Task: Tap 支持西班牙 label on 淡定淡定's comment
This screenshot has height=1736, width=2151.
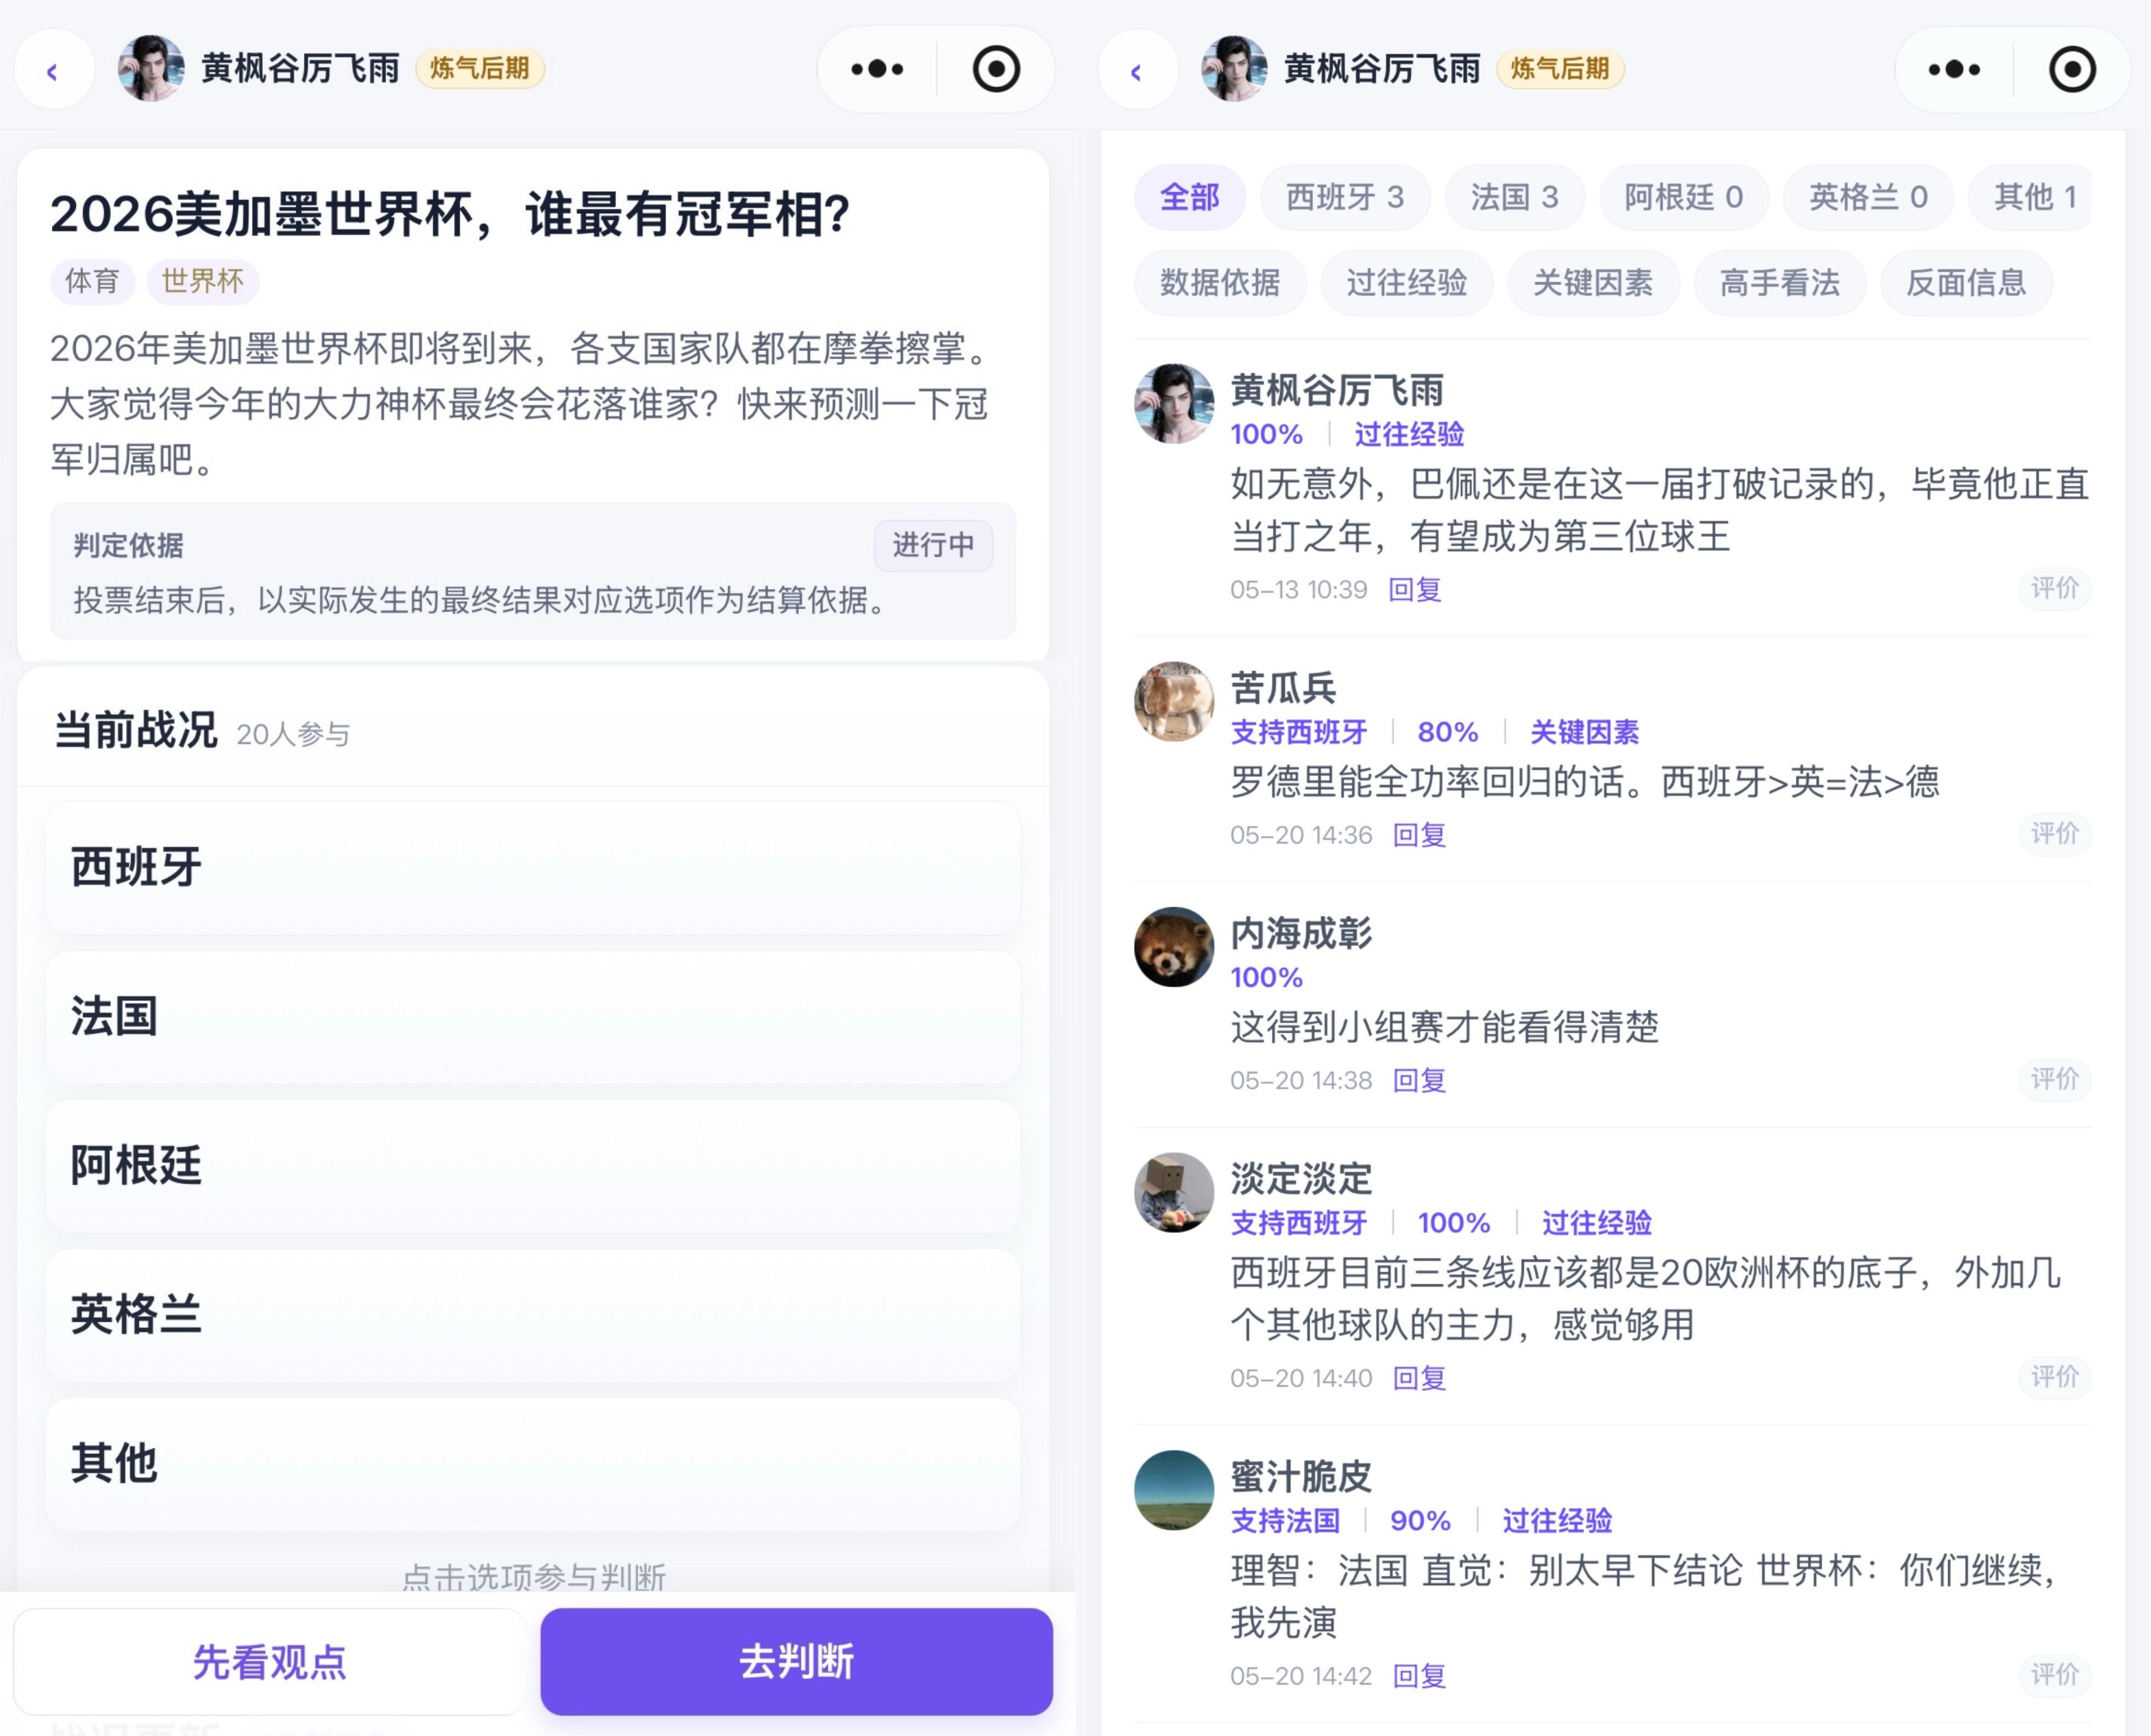Action: pyautogui.click(x=1299, y=1223)
